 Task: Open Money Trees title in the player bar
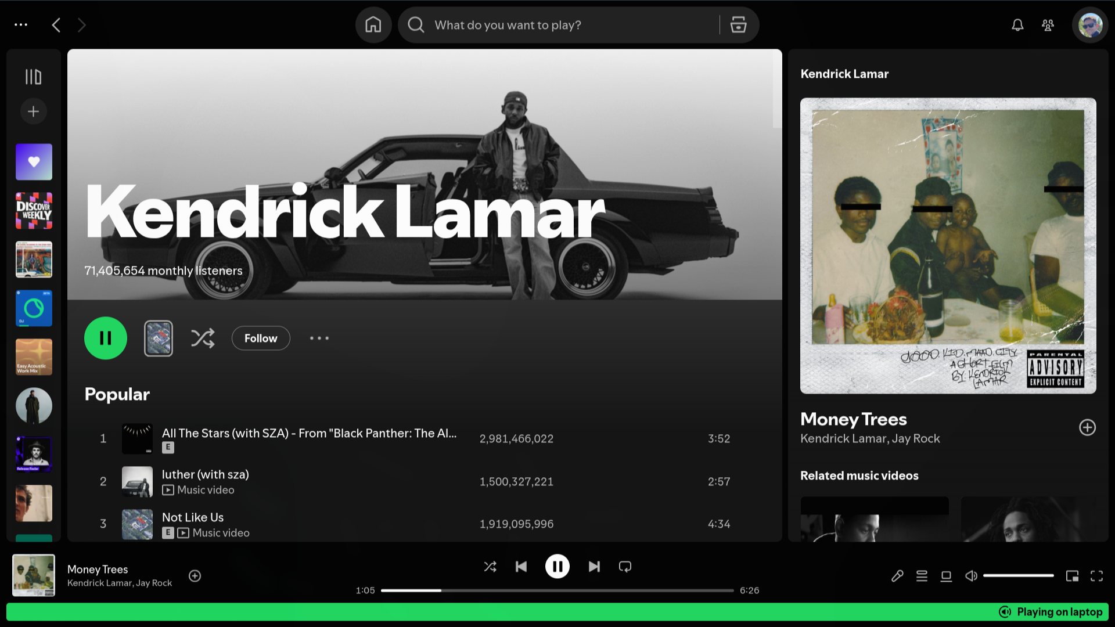tap(98, 570)
